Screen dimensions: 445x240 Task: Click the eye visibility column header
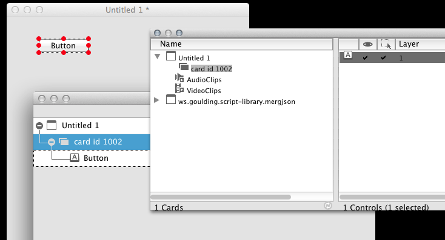pyautogui.click(x=368, y=44)
